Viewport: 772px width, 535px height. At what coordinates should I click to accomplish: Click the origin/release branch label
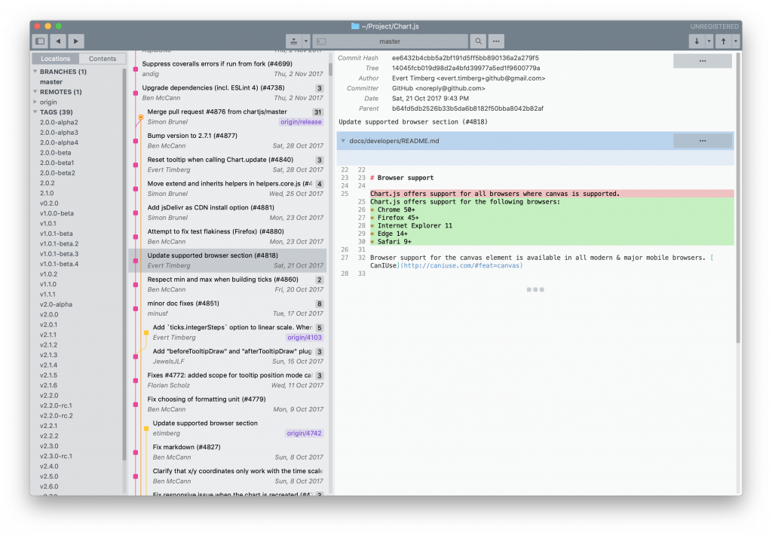pyautogui.click(x=302, y=122)
